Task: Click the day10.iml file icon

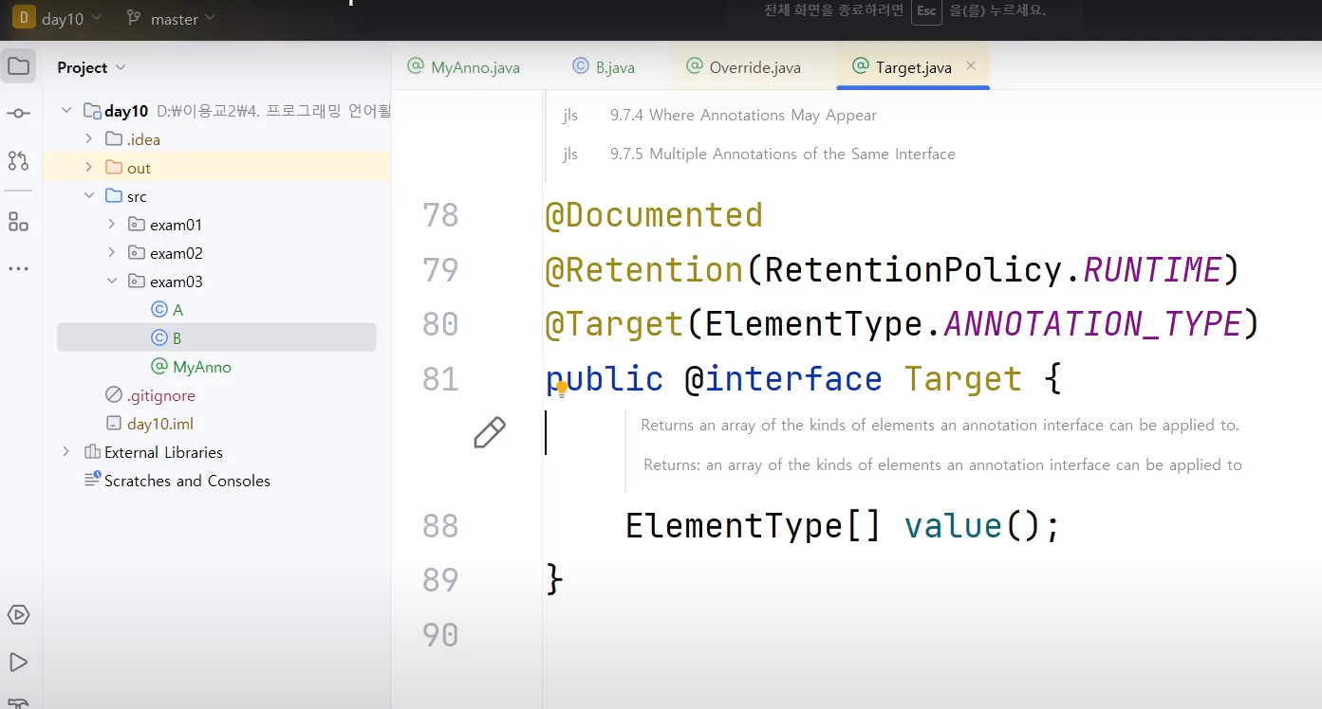Action: pos(114,424)
